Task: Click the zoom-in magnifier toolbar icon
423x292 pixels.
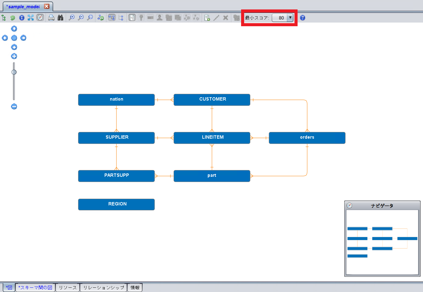Action: (x=72, y=18)
